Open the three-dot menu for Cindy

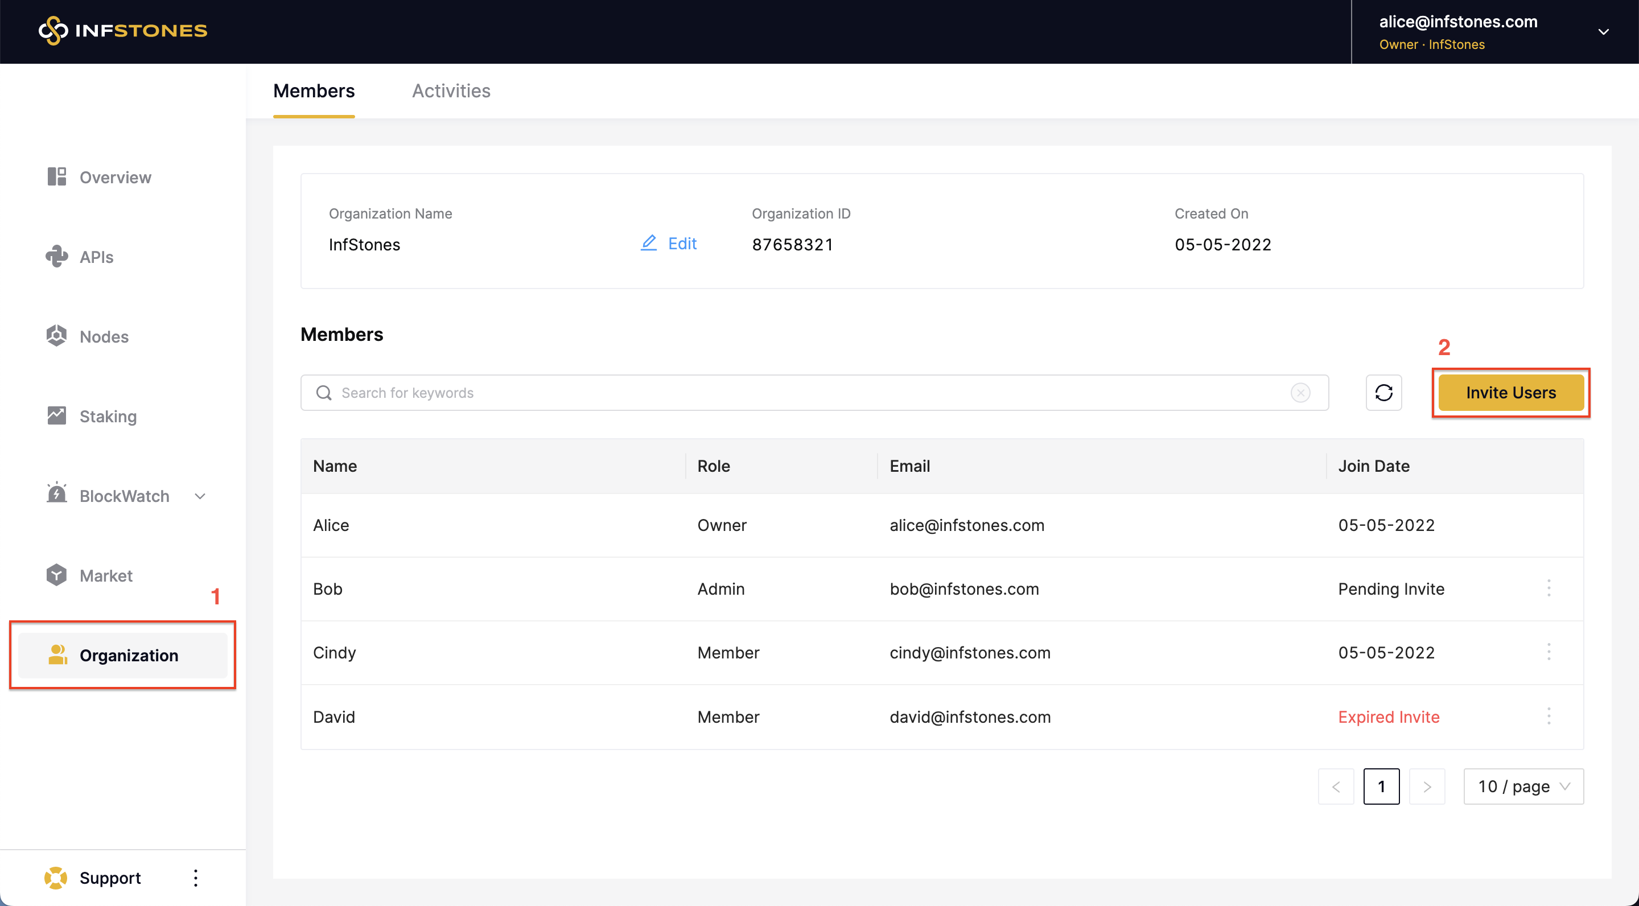pyautogui.click(x=1548, y=652)
